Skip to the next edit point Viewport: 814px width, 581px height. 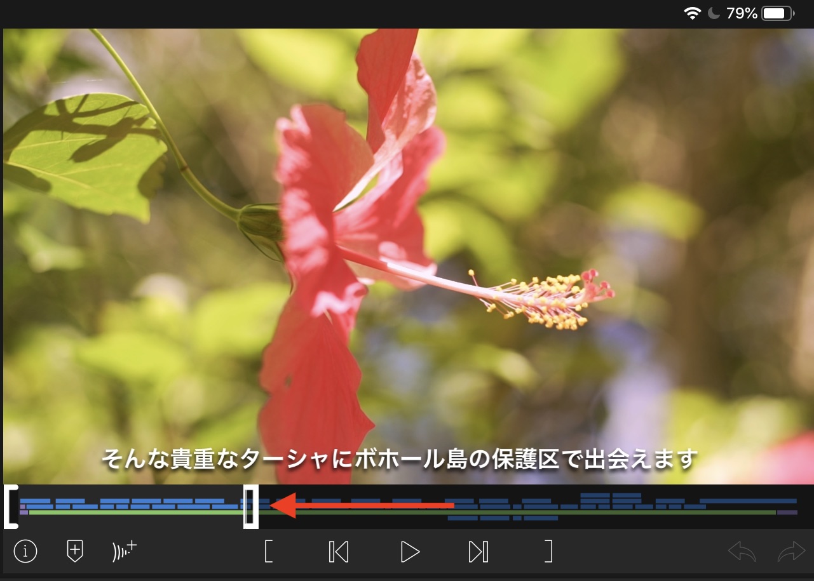pos(478,552)
